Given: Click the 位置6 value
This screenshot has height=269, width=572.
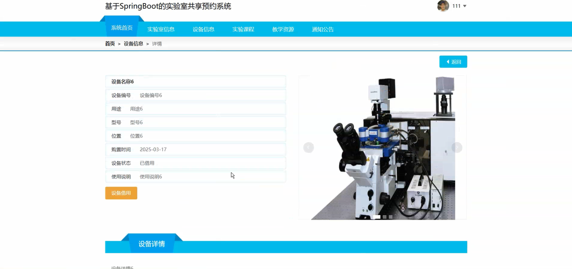Looking at the screenshot, I should [137, 136].
